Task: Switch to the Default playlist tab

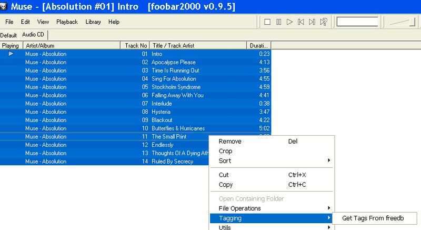Action: point(9,35)
